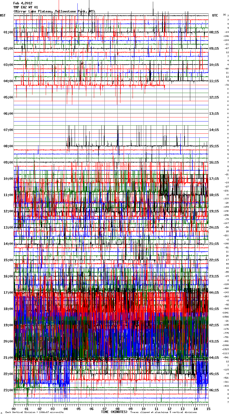Click the DC offset value "-433"
This screenshot has height=416, width=230.
click(x=226, y=386)
